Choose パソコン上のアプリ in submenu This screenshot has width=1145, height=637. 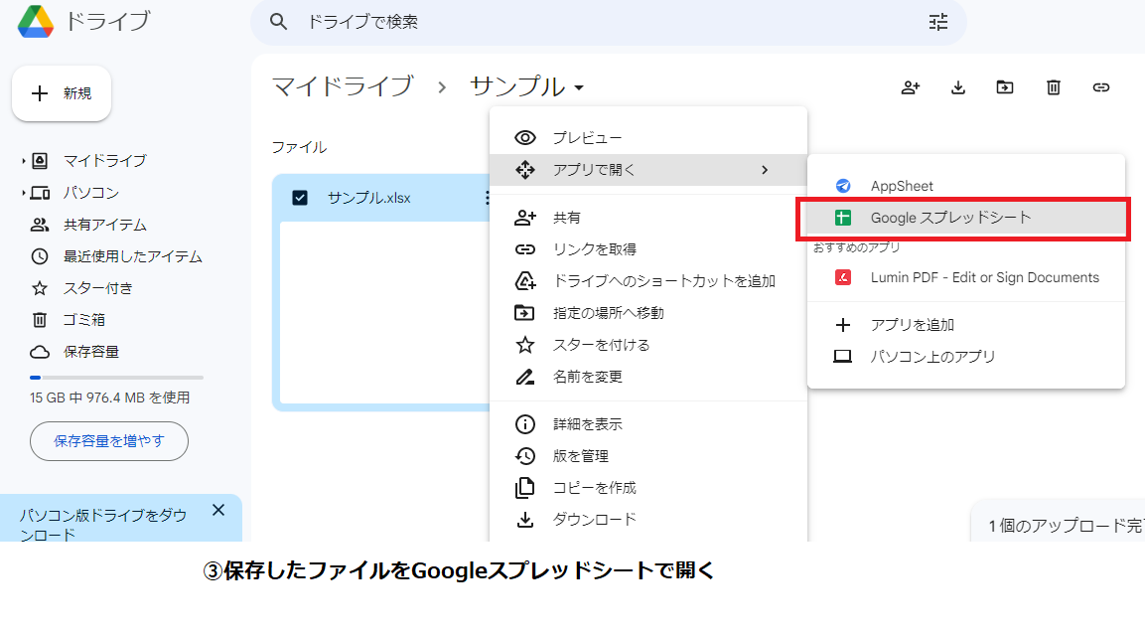click(x=966, y=357)
